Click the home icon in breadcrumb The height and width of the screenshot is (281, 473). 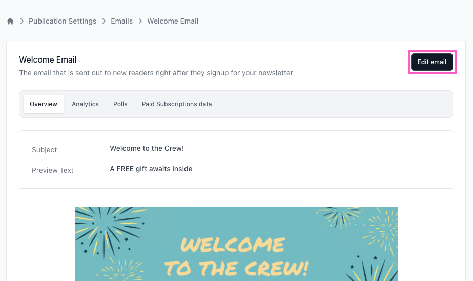[x=10, y=22]
